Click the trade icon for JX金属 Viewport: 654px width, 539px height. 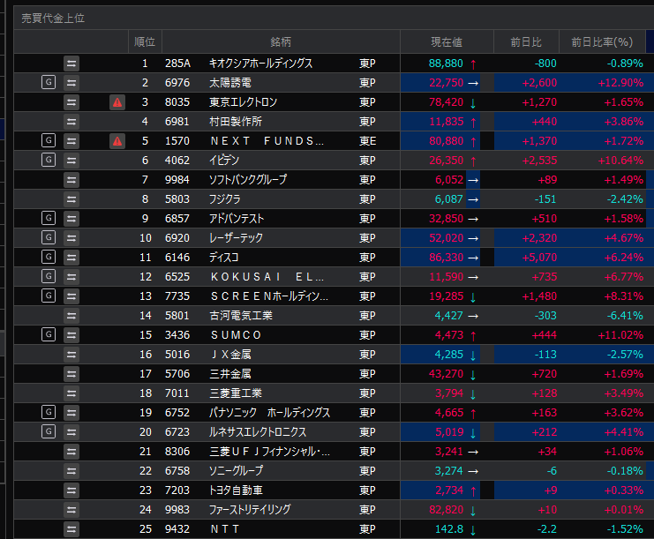coord(71,355)
